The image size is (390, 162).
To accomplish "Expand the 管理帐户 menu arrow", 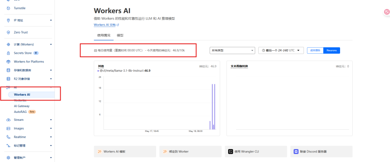I will pos(51,157).
